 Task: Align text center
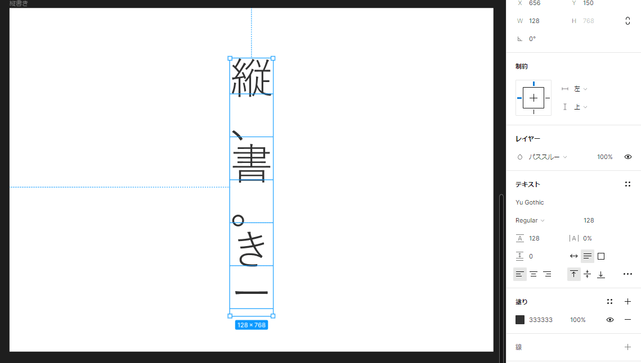point(534,274)
